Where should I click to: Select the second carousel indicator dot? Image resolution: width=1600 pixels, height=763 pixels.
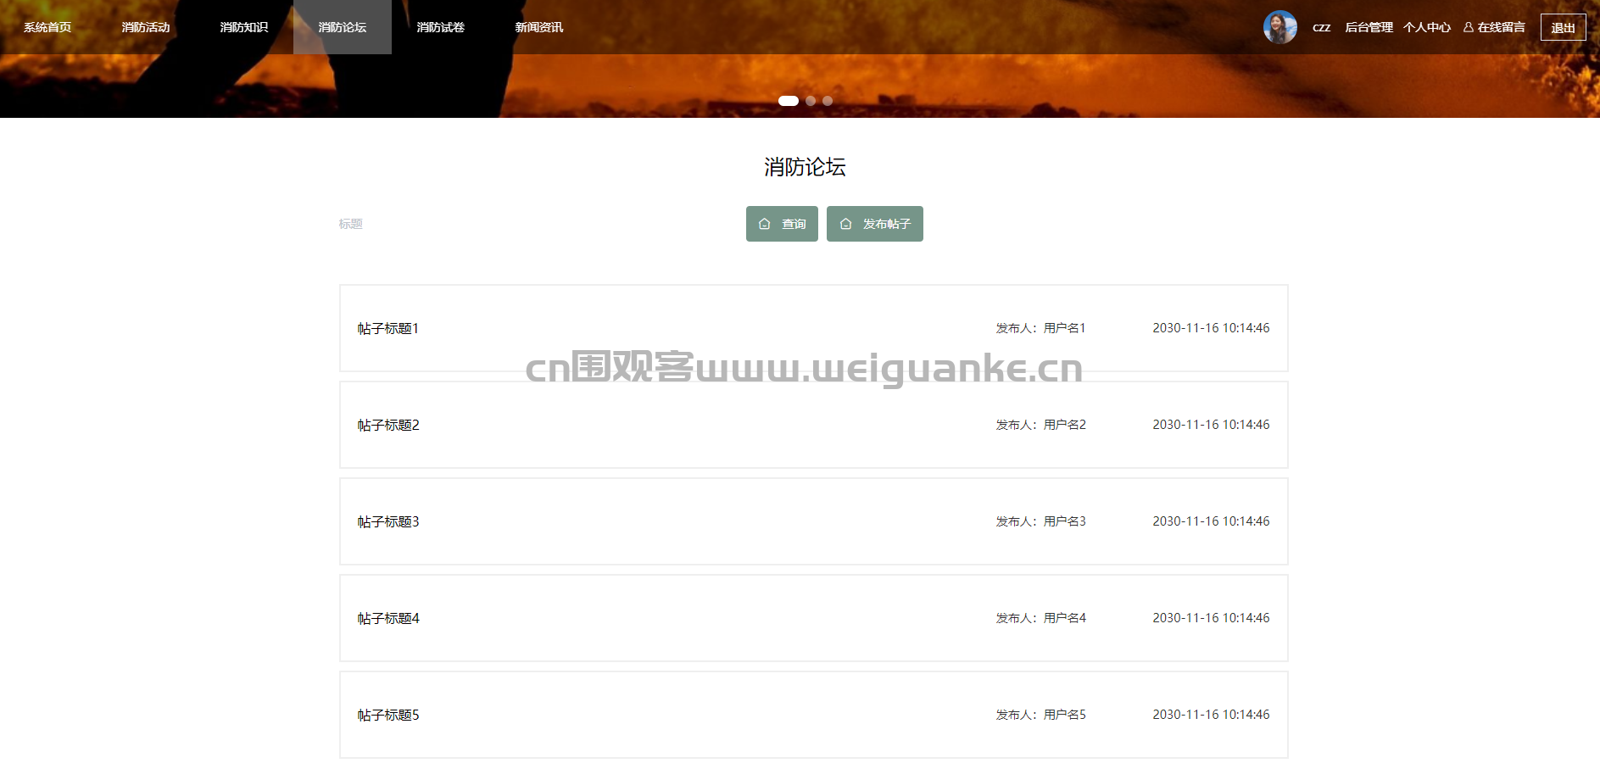[x=811, y=101]
